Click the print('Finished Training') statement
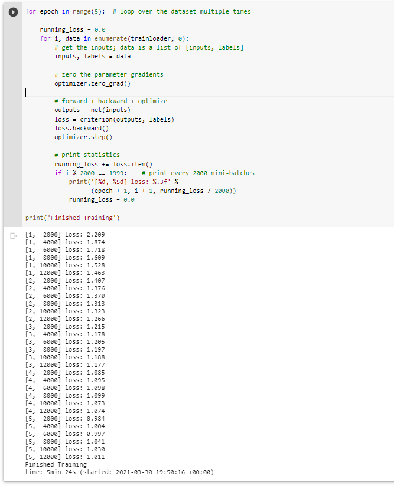The height and width of the screenshot is (486, 394). pyautogui.click(x=72, y=218)
